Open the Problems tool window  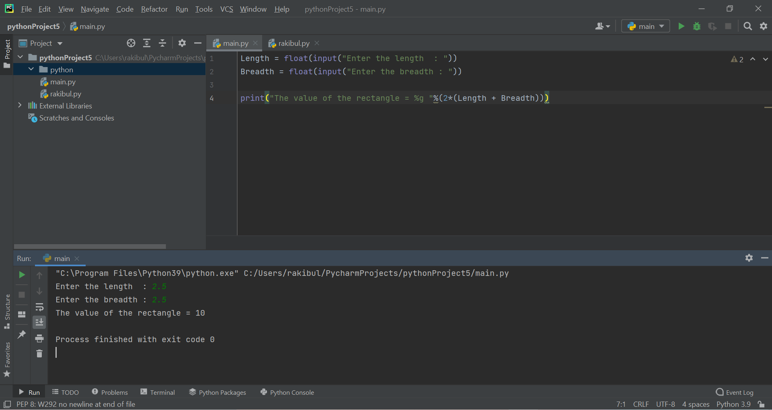coord(110,392)
